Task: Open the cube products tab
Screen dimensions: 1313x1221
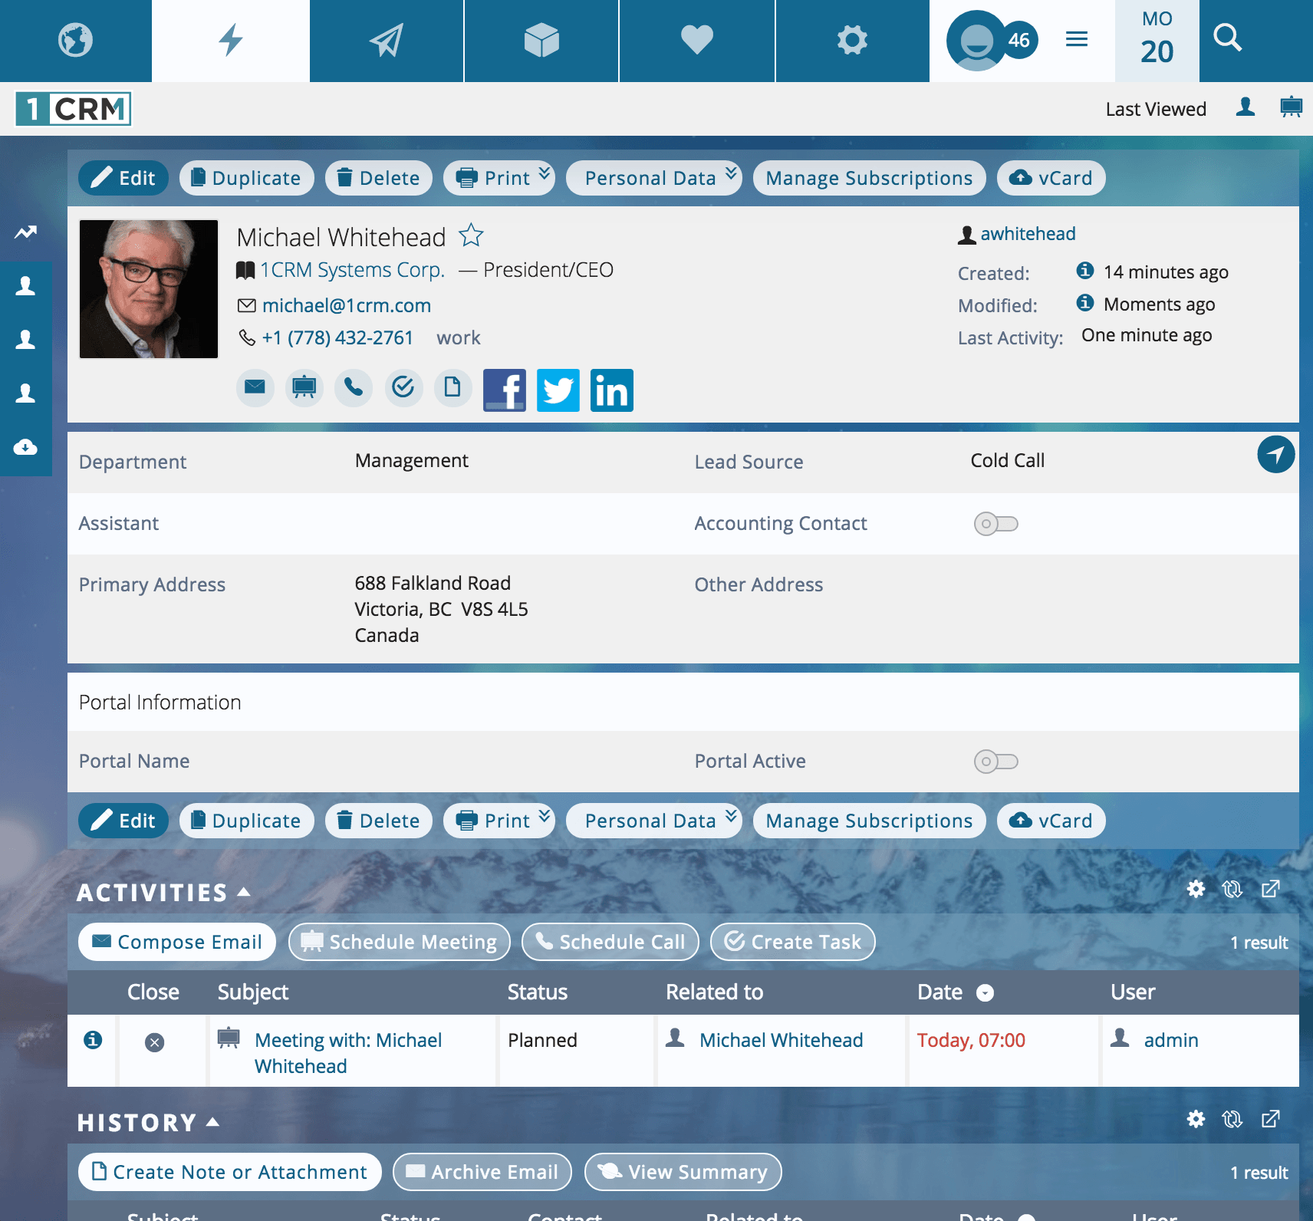Action: point(541,41)
